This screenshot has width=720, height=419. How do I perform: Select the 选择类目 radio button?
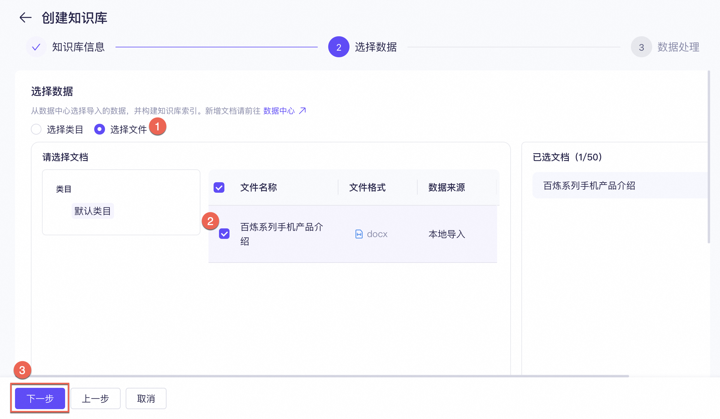(x=36, y=129)
